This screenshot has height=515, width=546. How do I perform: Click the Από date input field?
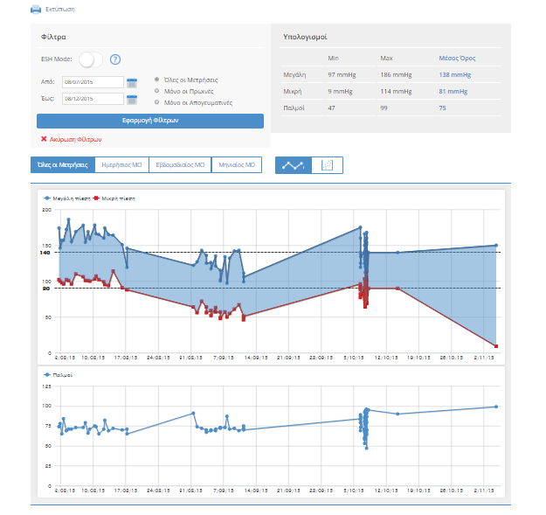[x=93, y=82]
